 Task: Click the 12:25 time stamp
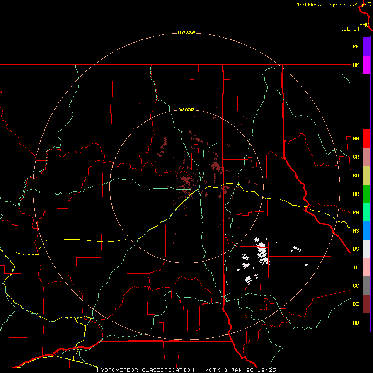tap(268, 370)
